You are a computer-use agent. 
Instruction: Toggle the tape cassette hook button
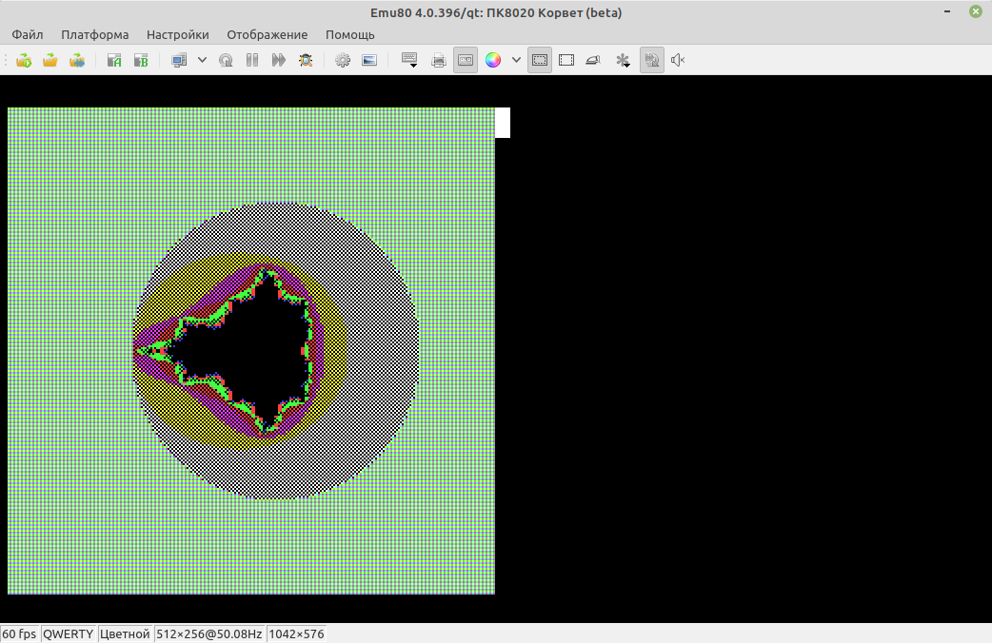tap(466, 60)
